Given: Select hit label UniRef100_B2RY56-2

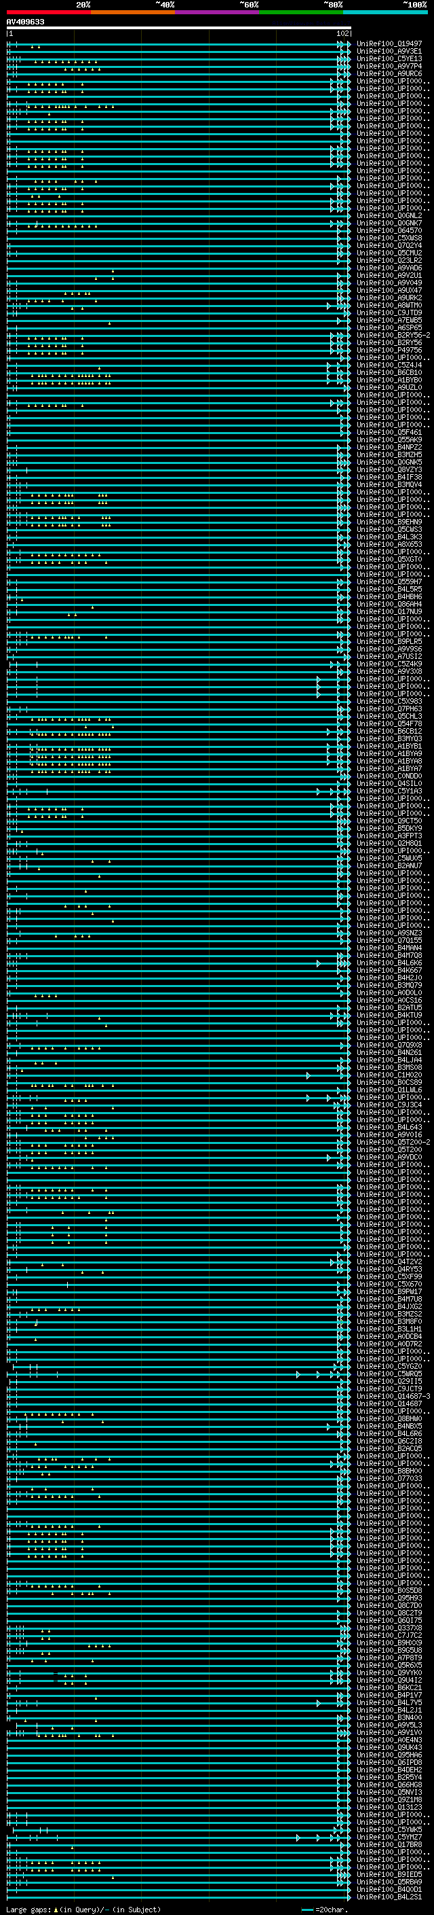Looking at the screenshot, I should (x=394, y=336).
